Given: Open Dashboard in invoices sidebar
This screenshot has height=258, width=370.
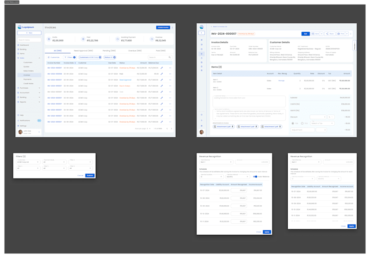Looking at the screenshot, I should [25, 45].
